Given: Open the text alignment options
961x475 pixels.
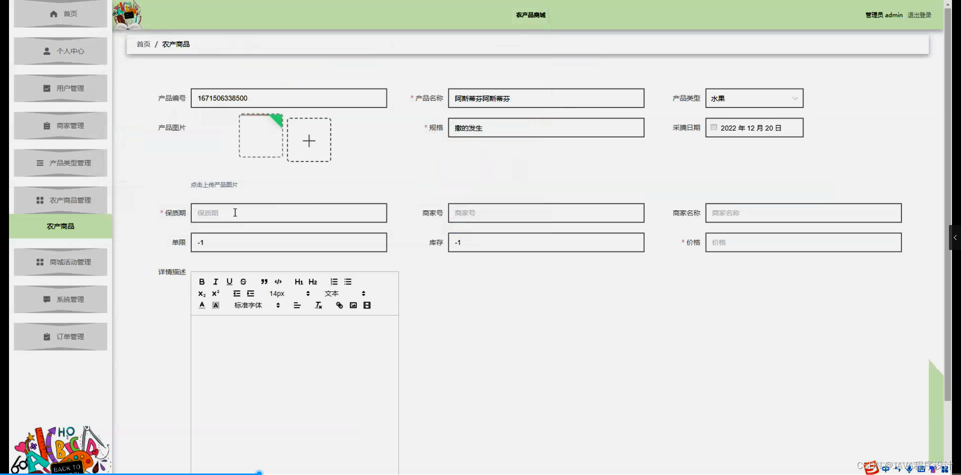Looking at the screenshot, I should (x=297, y=305).
